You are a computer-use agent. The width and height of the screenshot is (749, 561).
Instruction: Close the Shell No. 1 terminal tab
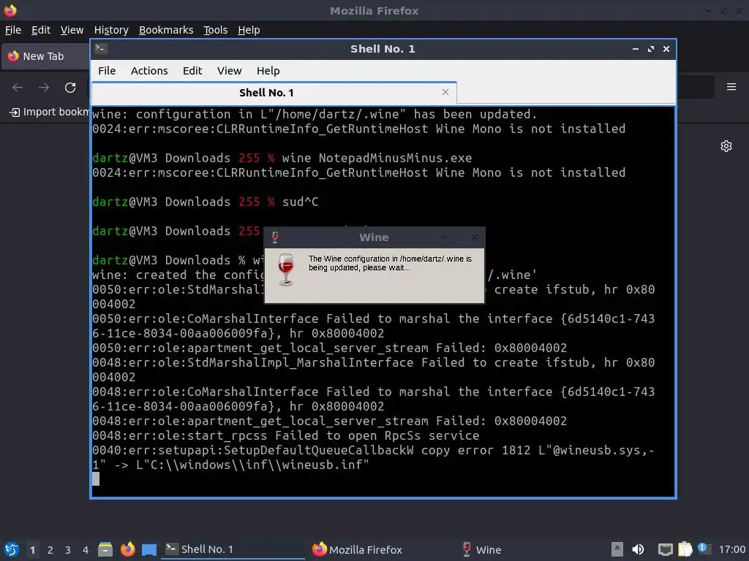click(445, 92)
